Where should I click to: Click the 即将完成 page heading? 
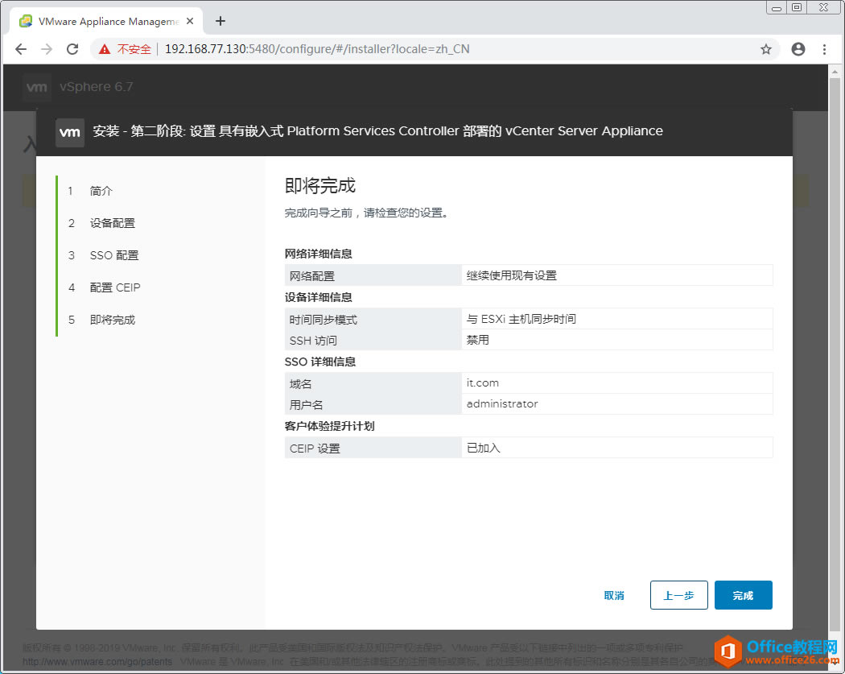click(320, 185)
